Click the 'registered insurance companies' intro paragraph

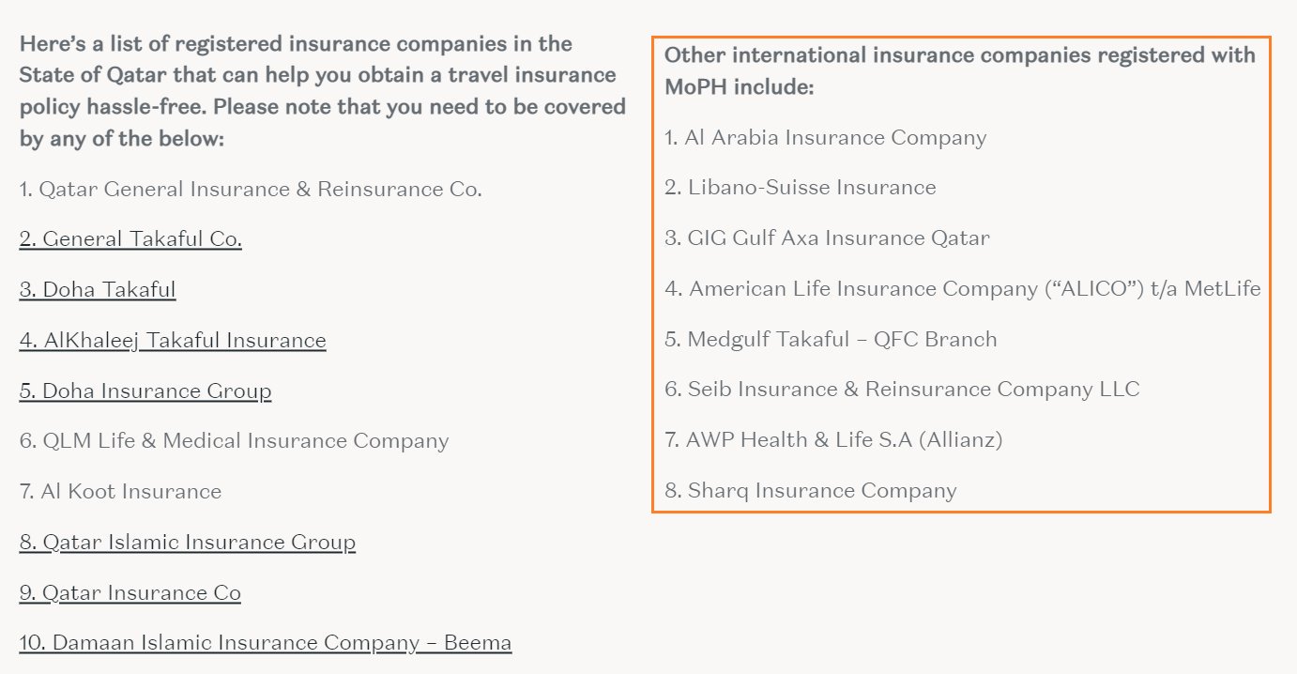pyautogui.click(x=323, y=92)
